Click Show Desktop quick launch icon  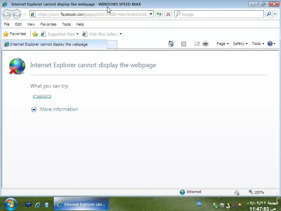[x=28, y=205]
